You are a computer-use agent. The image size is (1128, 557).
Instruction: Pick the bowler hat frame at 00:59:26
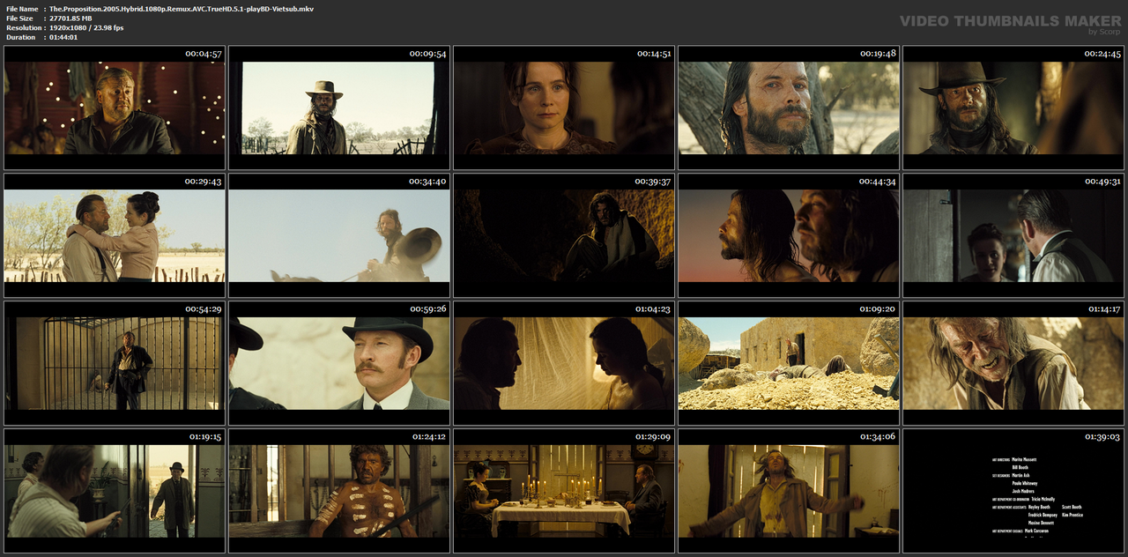pos(339,363)
